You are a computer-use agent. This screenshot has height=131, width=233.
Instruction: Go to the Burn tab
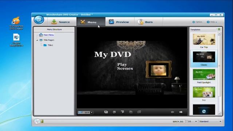point(149,22)
